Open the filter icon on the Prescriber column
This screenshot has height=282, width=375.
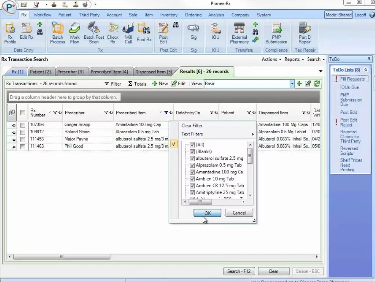pos(106,113)
